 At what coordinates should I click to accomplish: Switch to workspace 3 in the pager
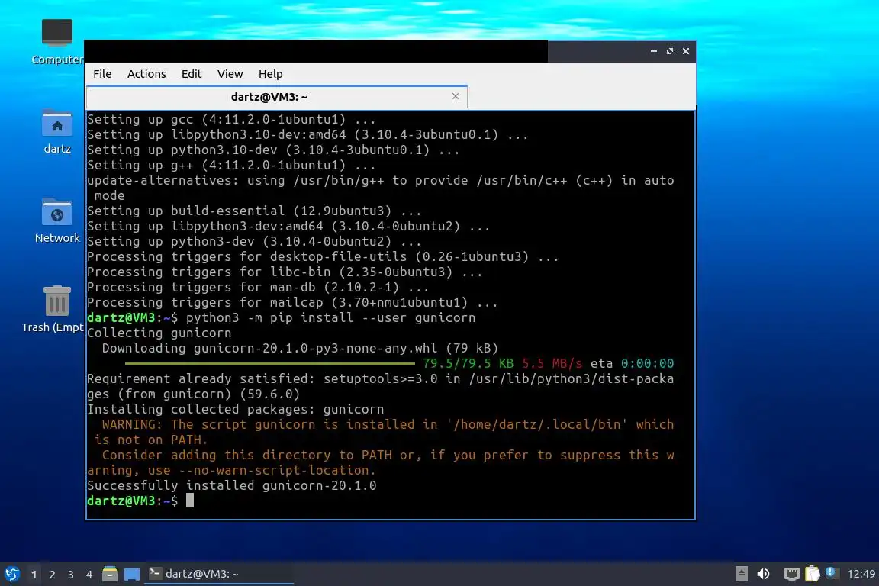[71, 575]
